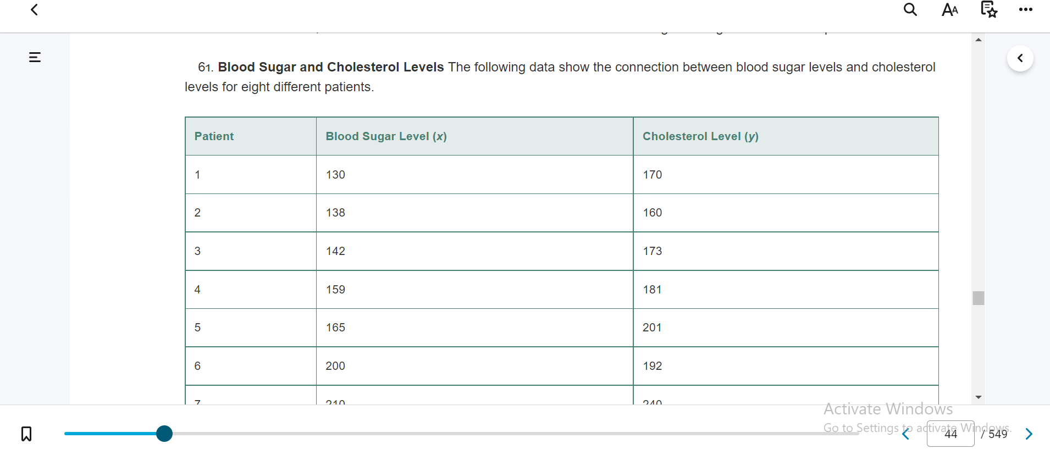Open the font and display settings
The width and height of the screenshot is (1050, 449).
pos(949,9)
